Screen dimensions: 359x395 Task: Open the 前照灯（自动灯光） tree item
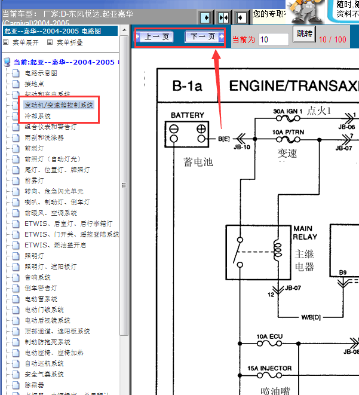point(53,159)
